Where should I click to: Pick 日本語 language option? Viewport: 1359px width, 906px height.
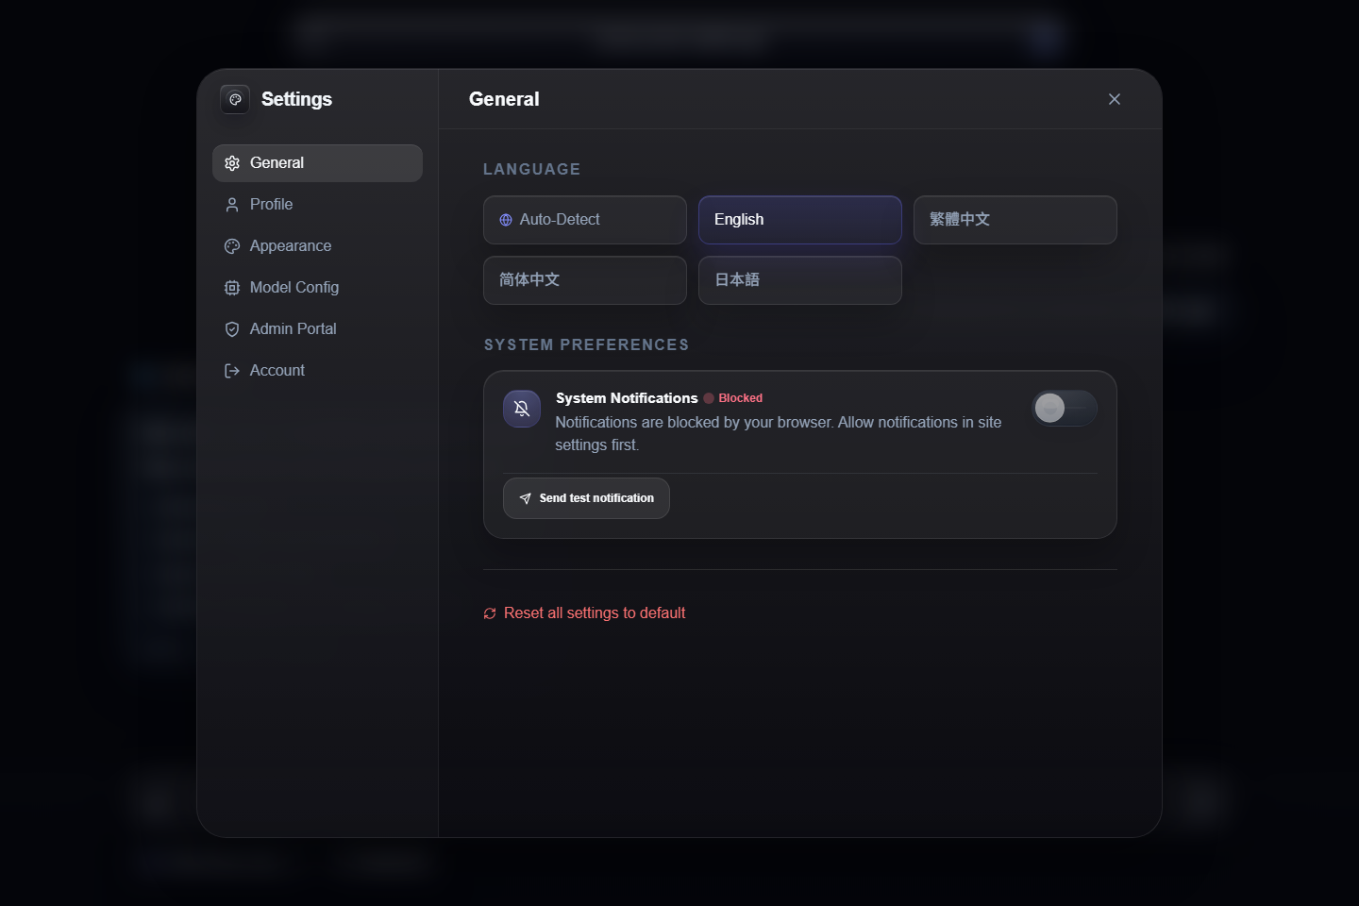[800, 280]
